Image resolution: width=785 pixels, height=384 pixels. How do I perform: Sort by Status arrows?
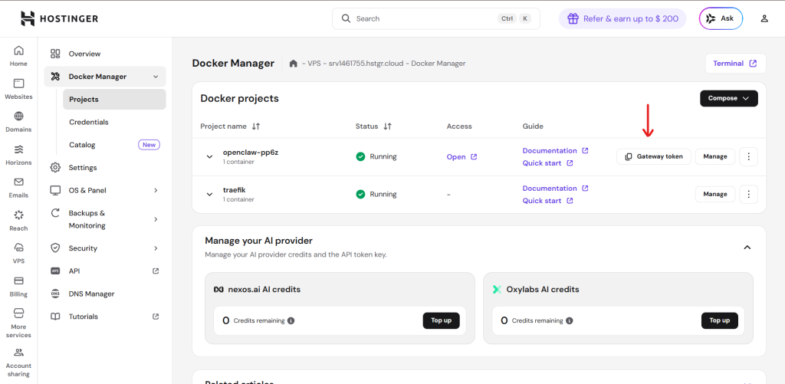click(387, 126)
